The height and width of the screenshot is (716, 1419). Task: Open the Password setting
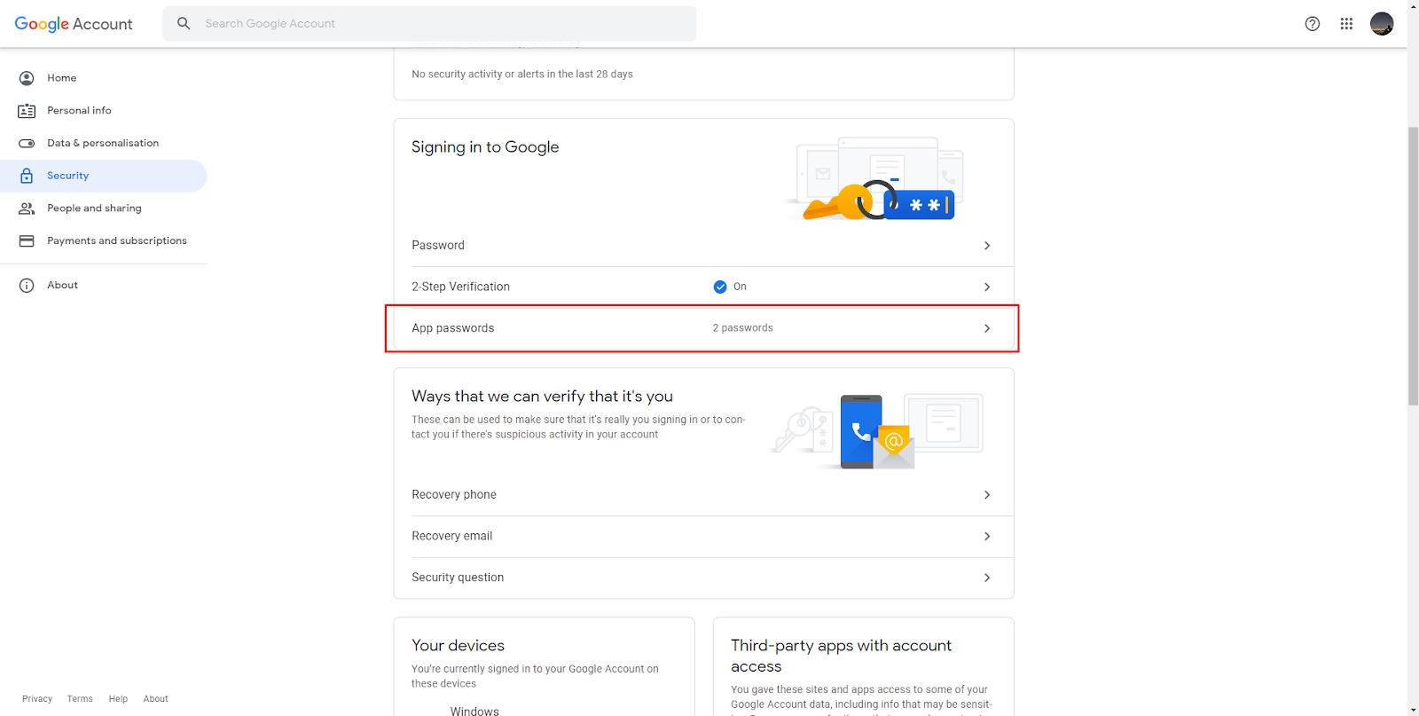(703, 246)
